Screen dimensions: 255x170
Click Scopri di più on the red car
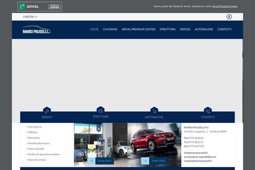[158, 161]
